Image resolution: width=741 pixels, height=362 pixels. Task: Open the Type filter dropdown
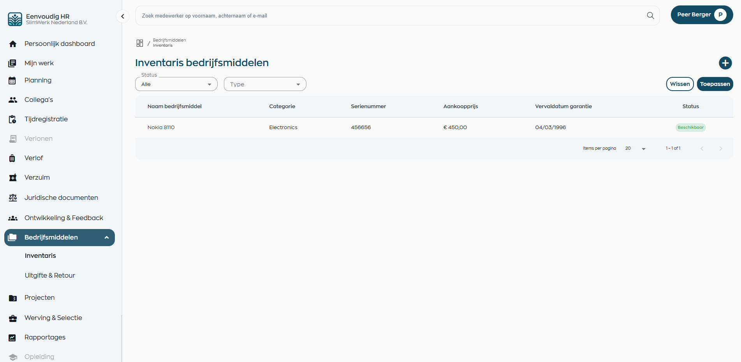pyautogui.click(x=265, y=84)
